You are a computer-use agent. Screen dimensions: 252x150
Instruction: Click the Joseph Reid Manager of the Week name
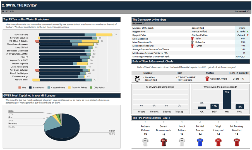[198, 28]
